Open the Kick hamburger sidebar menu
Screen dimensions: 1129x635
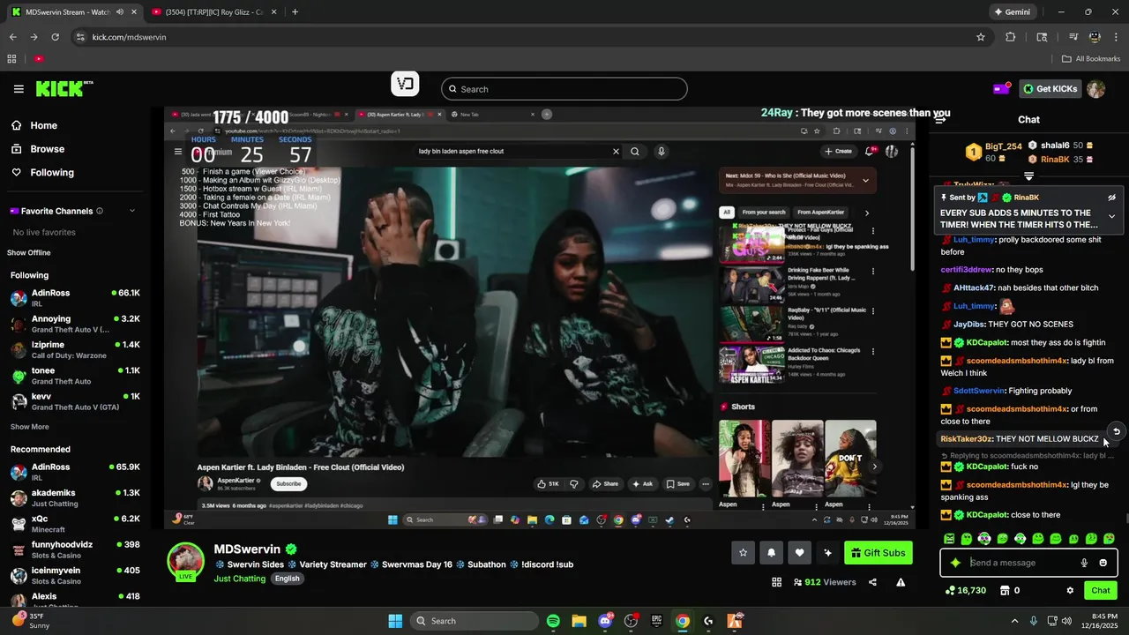pos(19,89)
